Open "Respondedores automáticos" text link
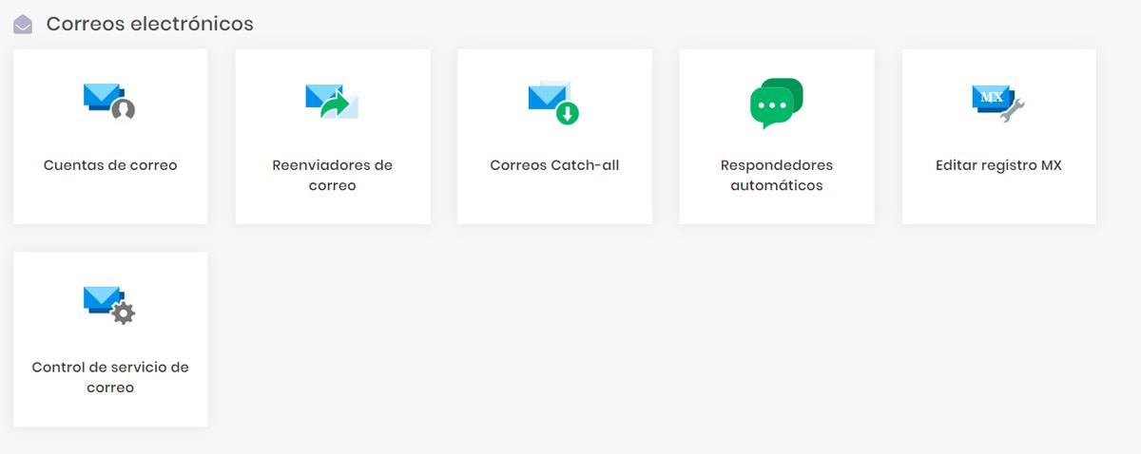The image size is (1141, 454). click(777, 176)
